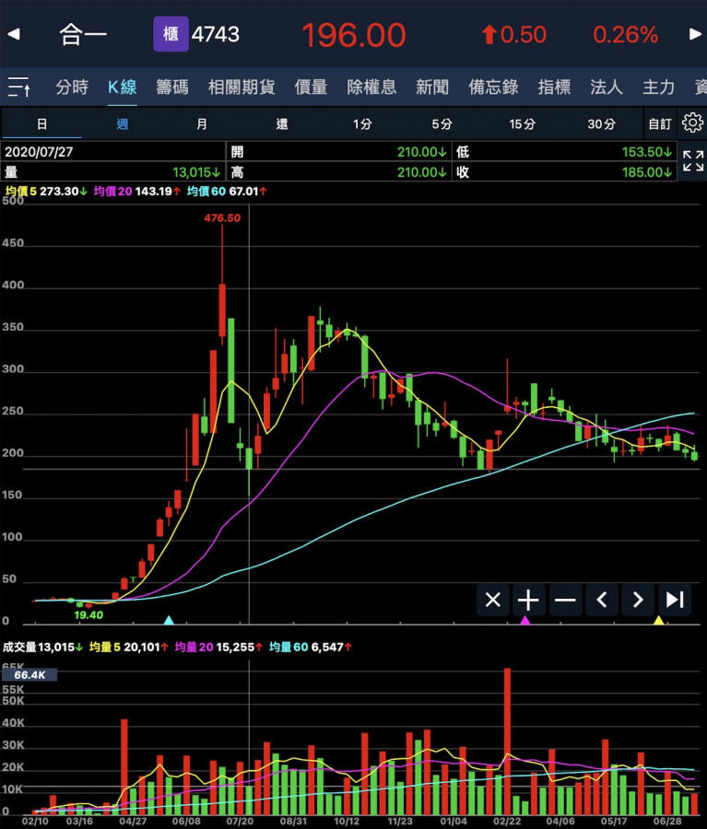Image resolution: width=707 pixels, height=829 pixels.
Task: Zoom out chart with minus button
Action: tap(565, 601)
